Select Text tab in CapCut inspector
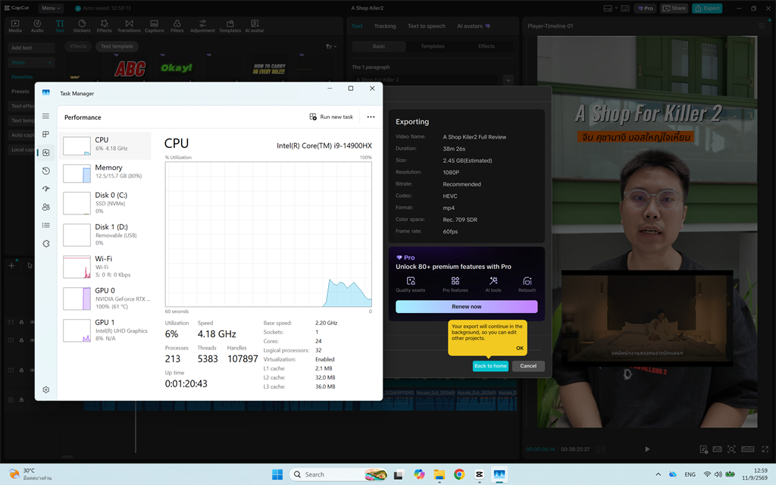 [357, 27]
